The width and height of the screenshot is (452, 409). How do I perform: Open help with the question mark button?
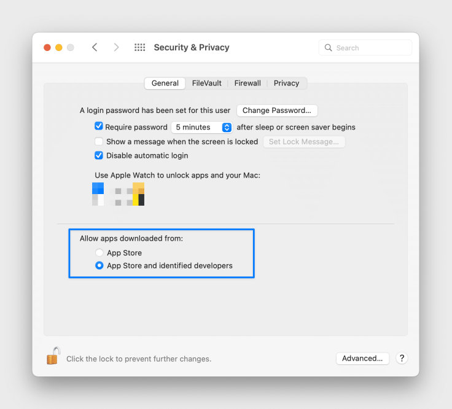[402, 358]
